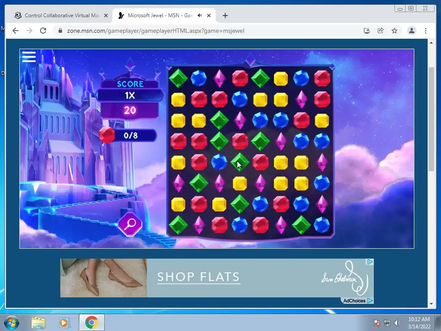Click the page scrollbar up arrow

coord(431,43)
